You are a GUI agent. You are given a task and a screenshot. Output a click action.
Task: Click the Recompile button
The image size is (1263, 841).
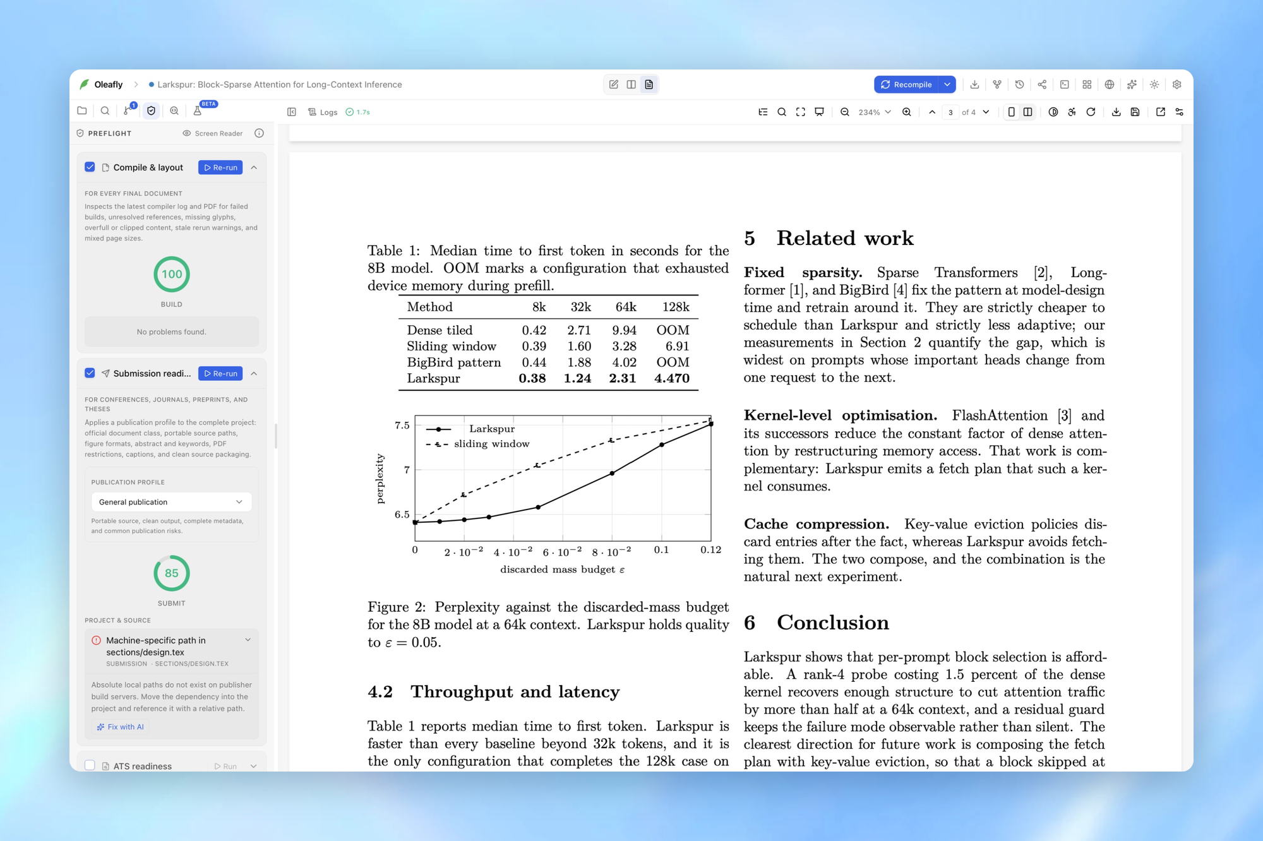click(906, 85)
